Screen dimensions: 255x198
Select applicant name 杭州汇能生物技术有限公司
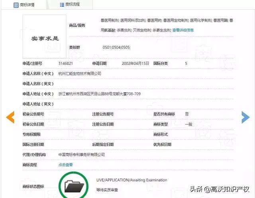(x=80, y=74)
